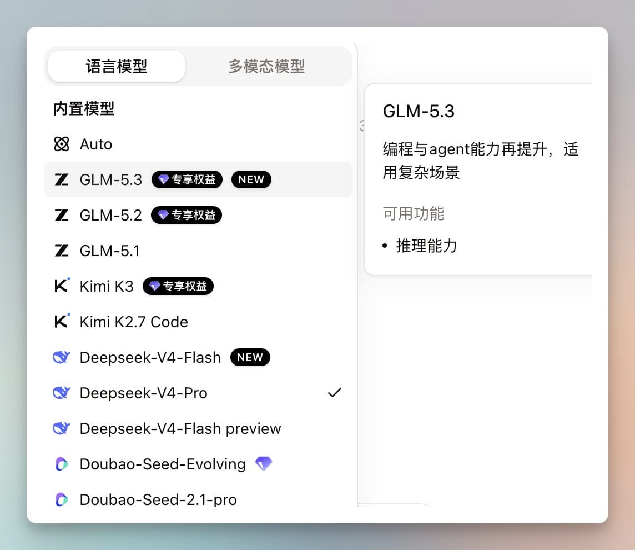This screenshot has height=550, width=635.
Task: Click the Doubao-Seed-2.1-pro logo icon
Action: [x=62, y=500]
